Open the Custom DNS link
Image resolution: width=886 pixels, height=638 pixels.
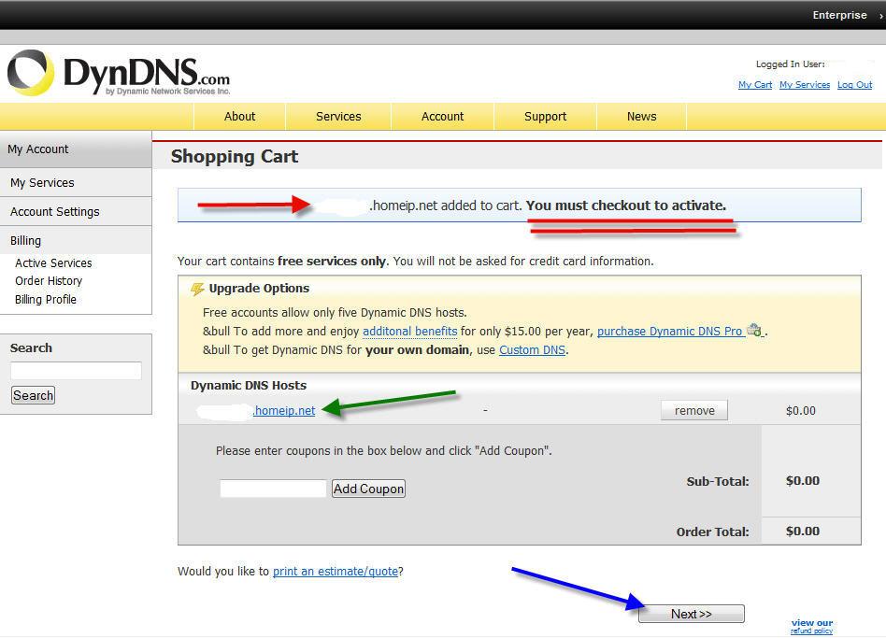[533, 350]
